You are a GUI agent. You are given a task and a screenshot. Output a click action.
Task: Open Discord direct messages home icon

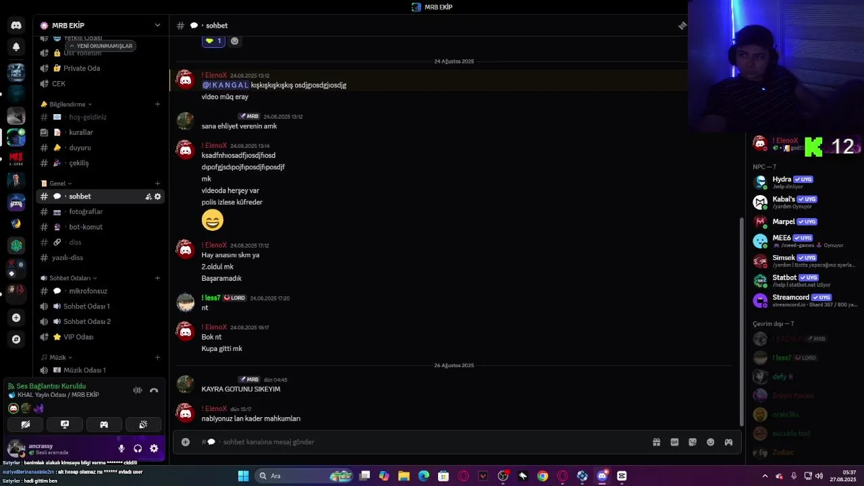click(x=16, y=26)
